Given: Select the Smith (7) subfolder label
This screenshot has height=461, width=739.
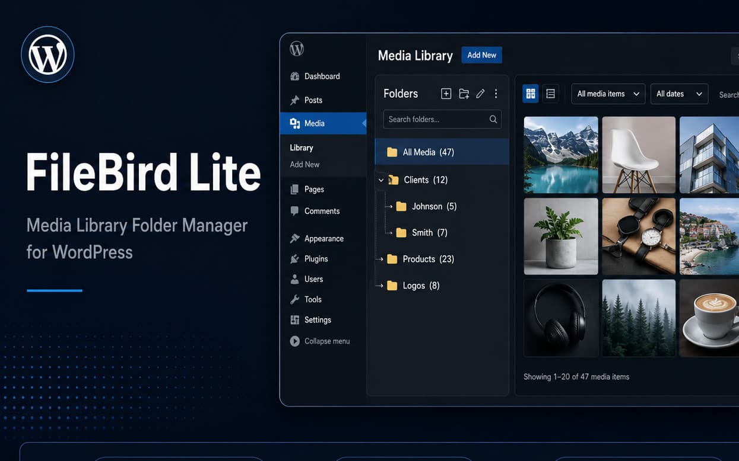Looking at the screenshot, I should pos(430,232).
